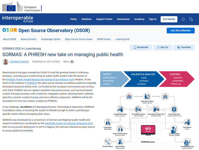Image resolution: width=199 pixels, height=150 pixels.
Task: Open the saved bookmarks icon in the header
Action: 183,19
